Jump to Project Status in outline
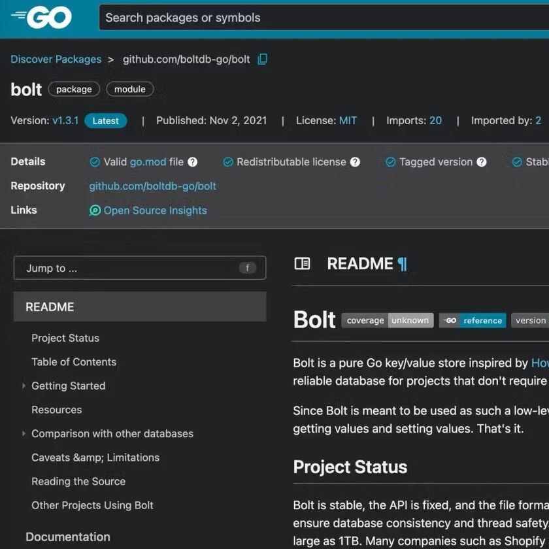Image resolution: width=549 pixels, height=549 pixels. (65, 338)
